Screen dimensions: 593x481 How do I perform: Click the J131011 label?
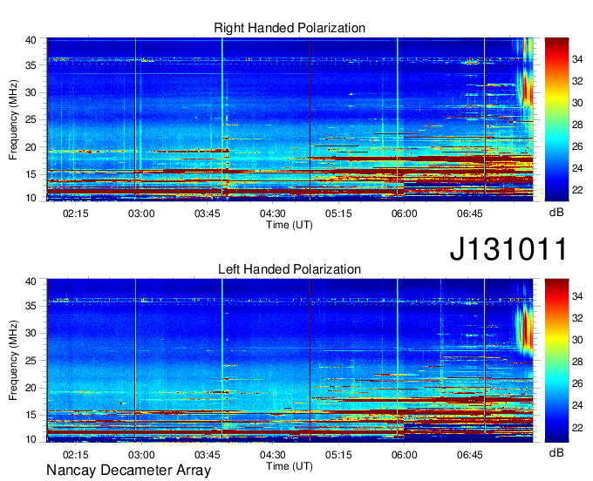click(508, 248)
